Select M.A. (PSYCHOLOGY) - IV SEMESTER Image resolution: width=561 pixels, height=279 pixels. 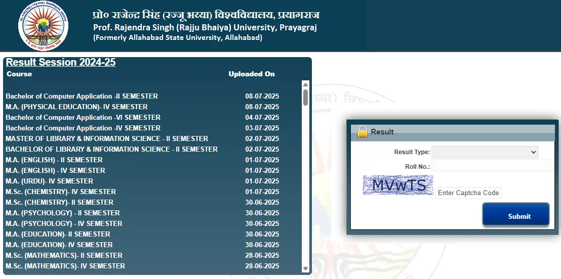pyautogui.click(x=64, y=223)
